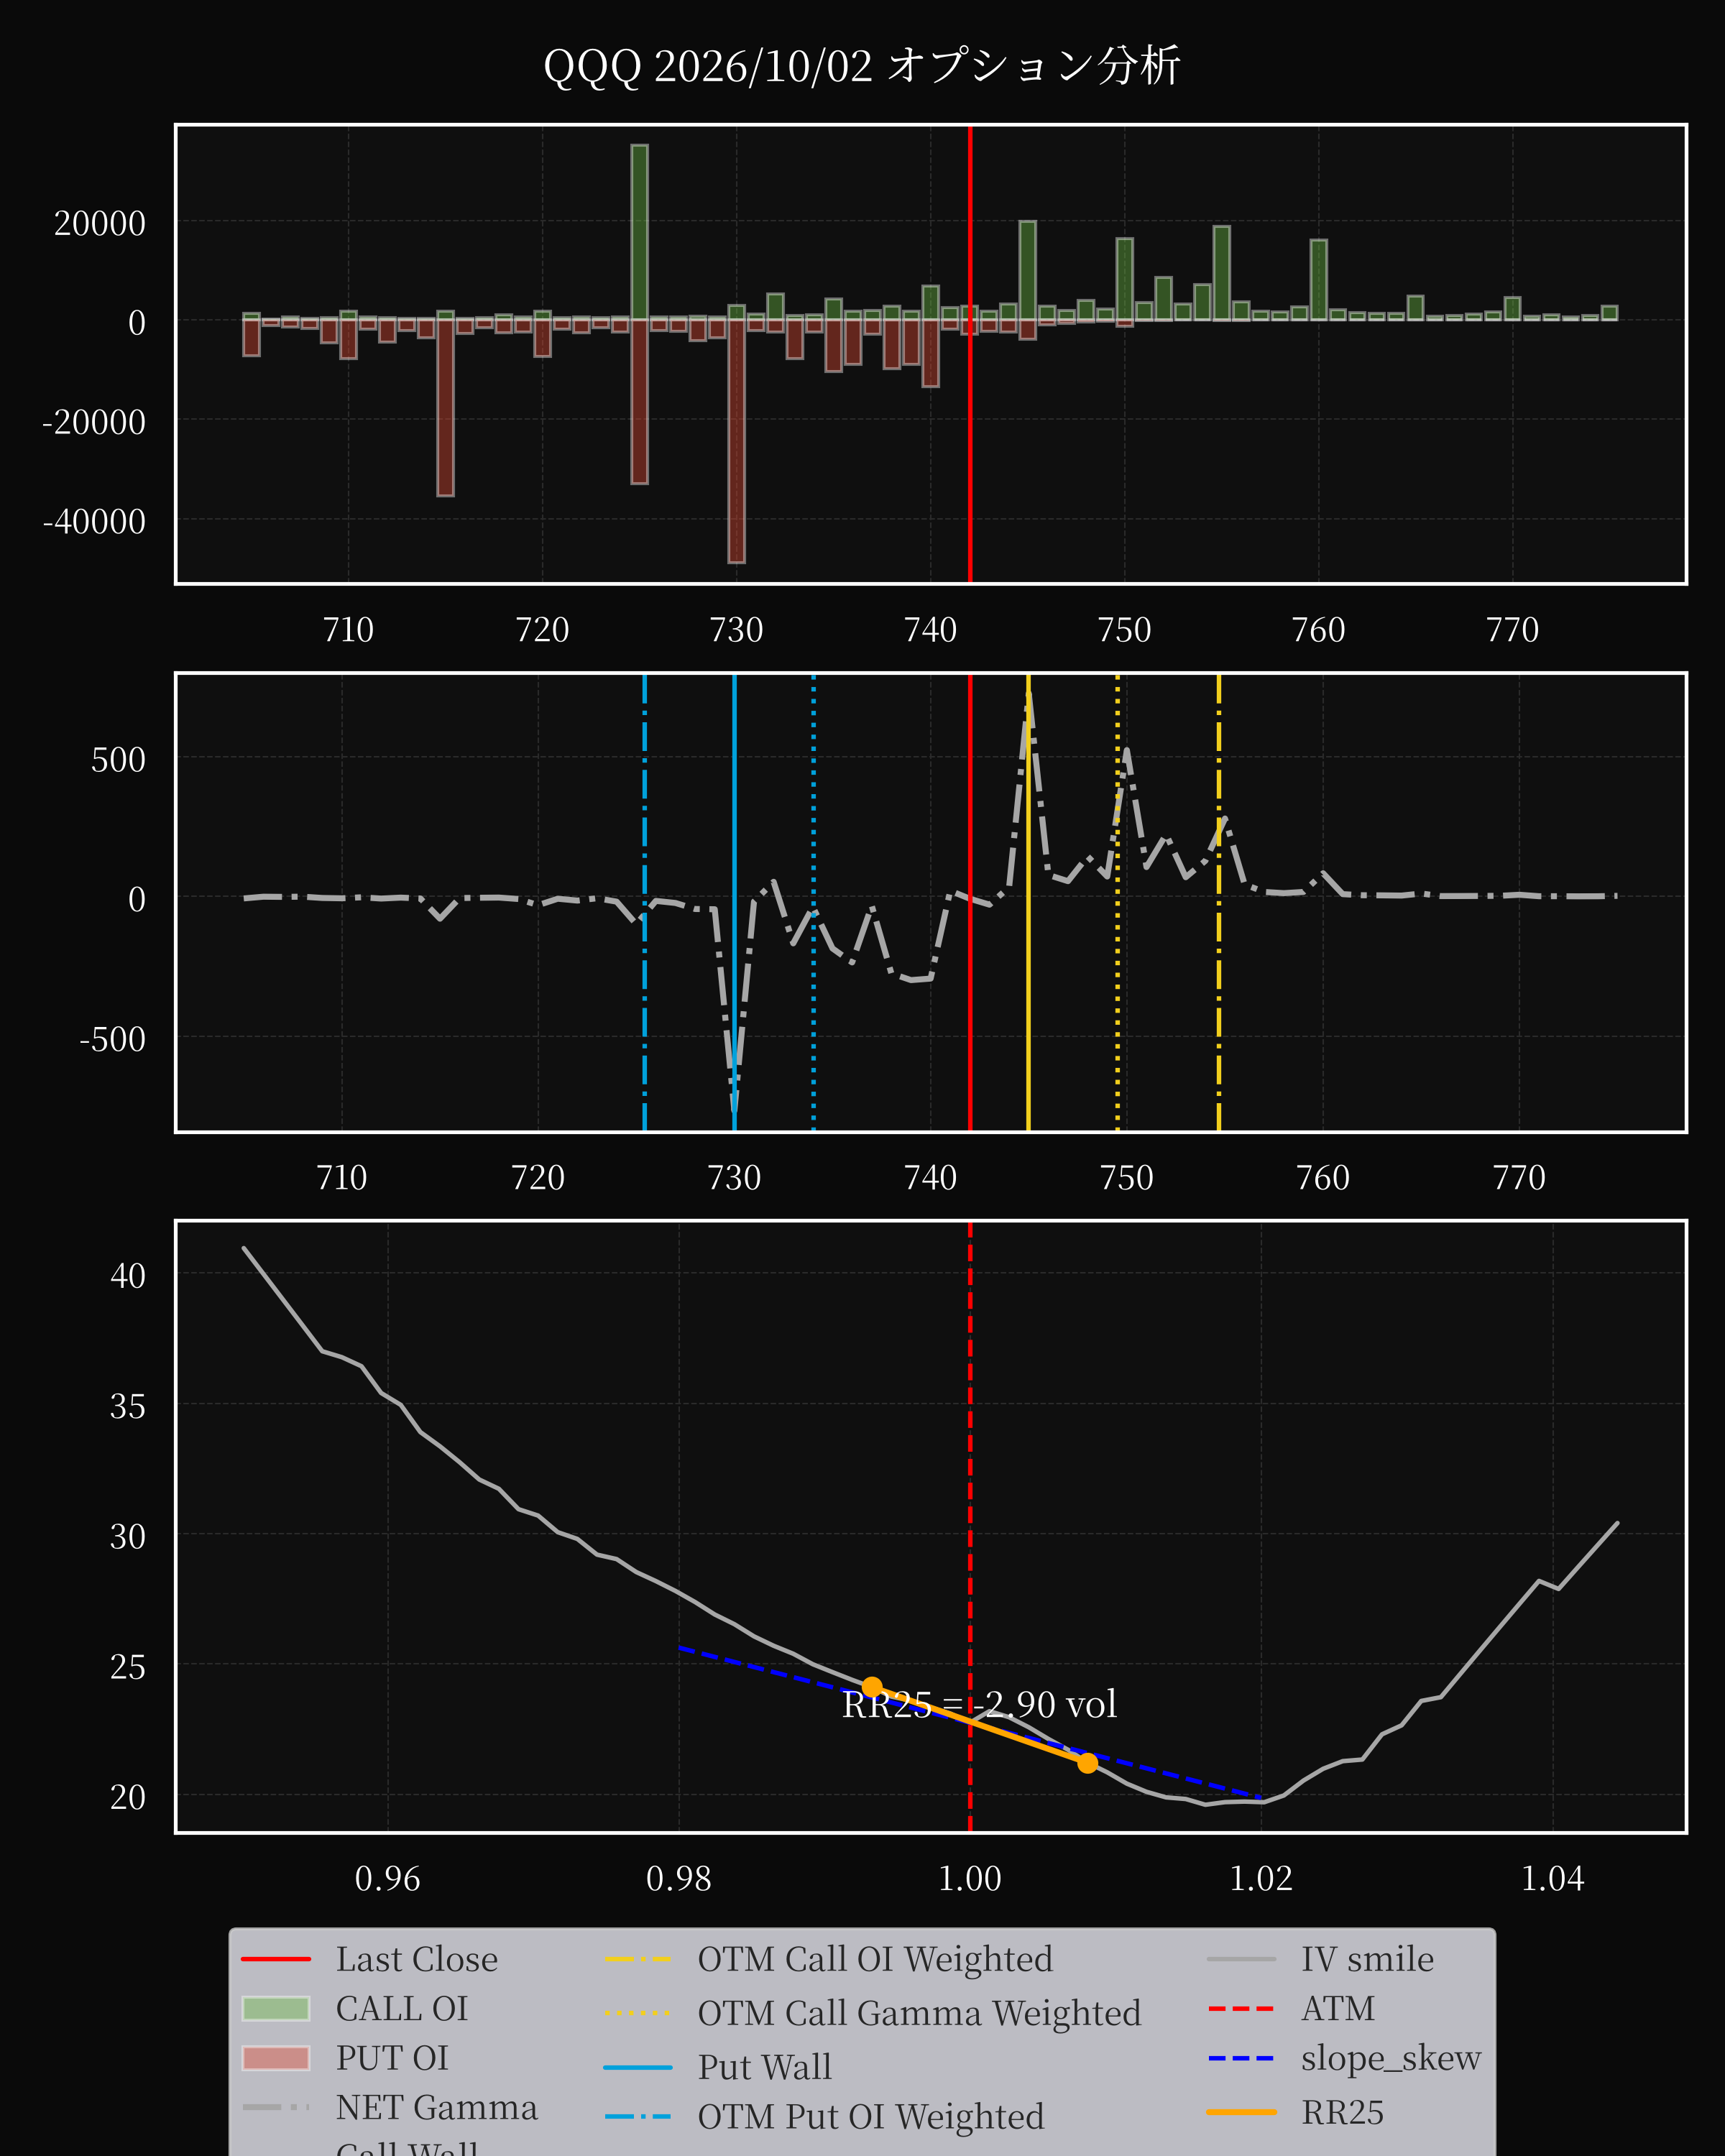Click the '-500' y-axis tick label

113,1039
